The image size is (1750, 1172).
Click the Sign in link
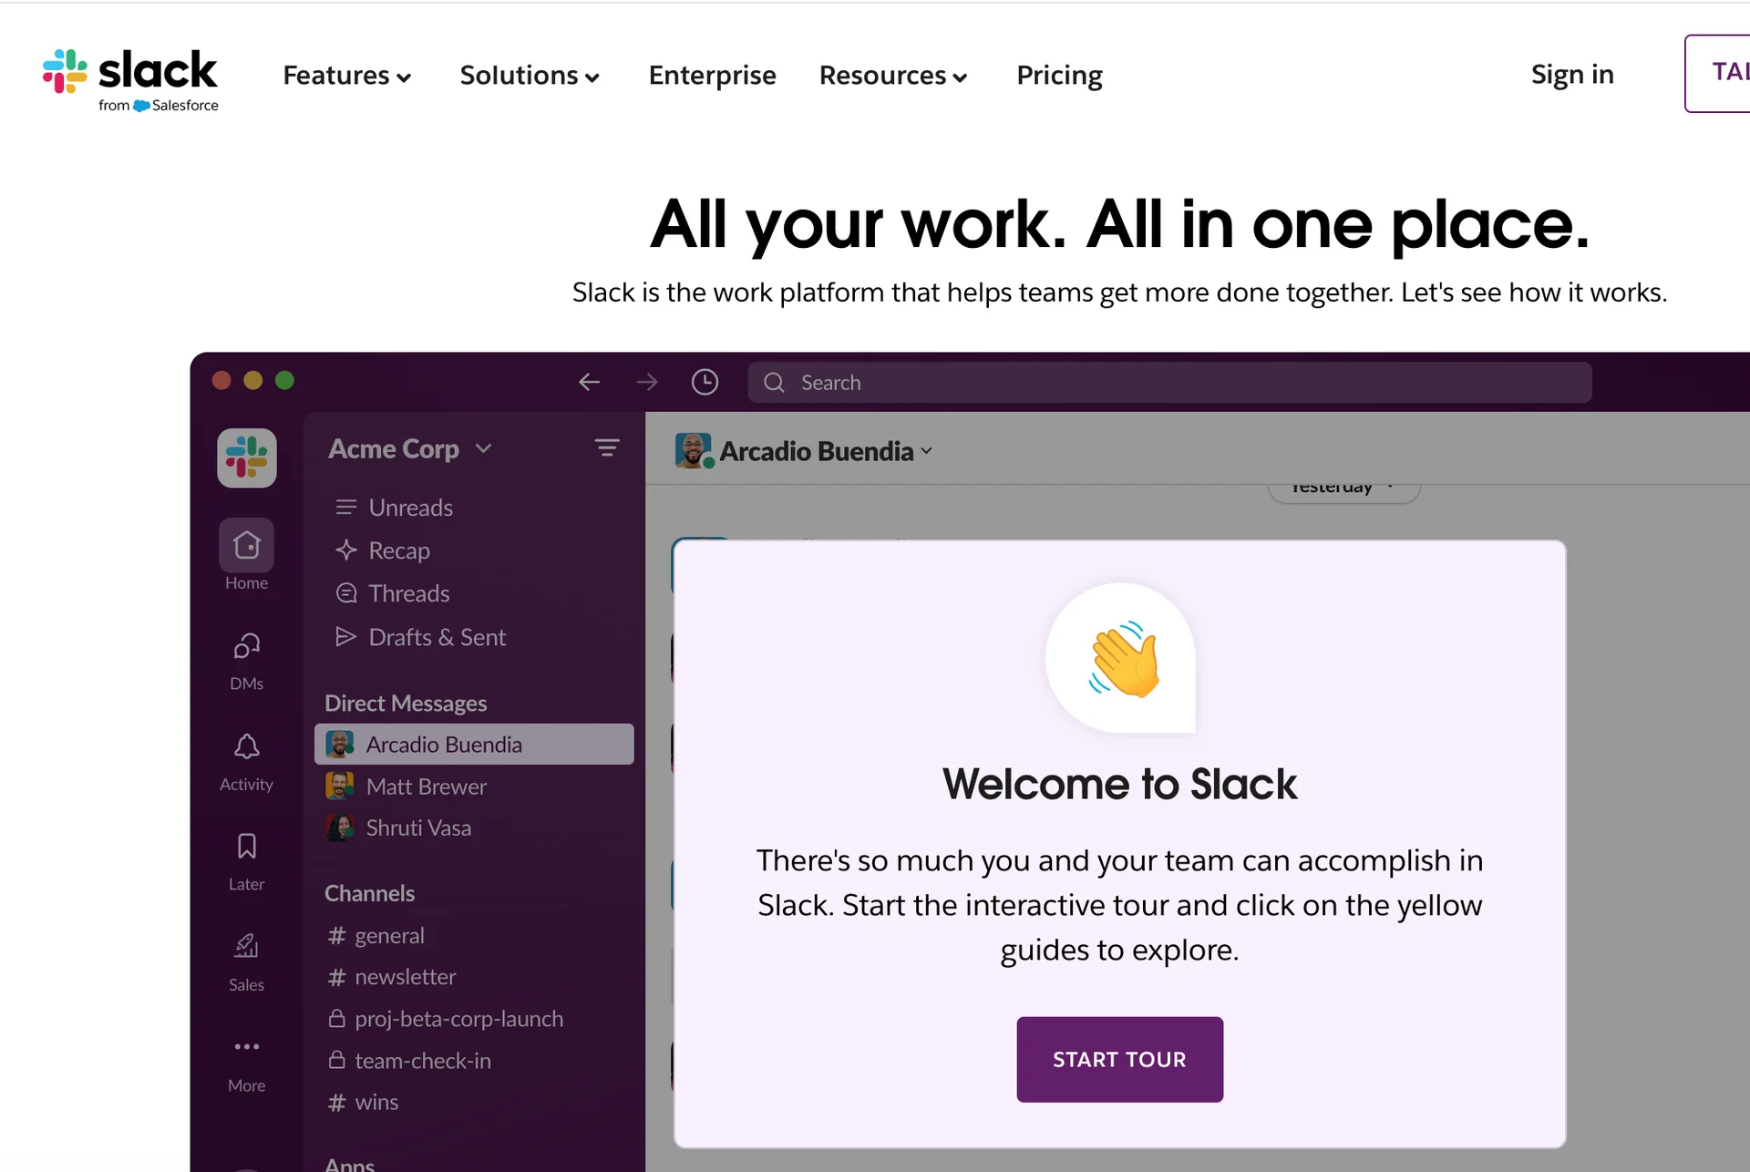coord(1571,74)
